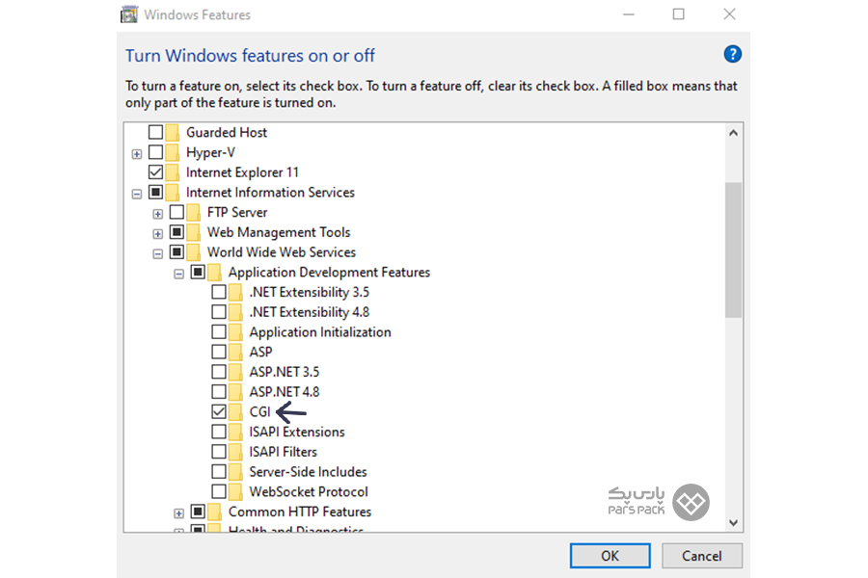Image resolution: width=868 pixels, height=578 pixels.
Task: Uncheck the CGI checkbox
Action: point(219,411)
